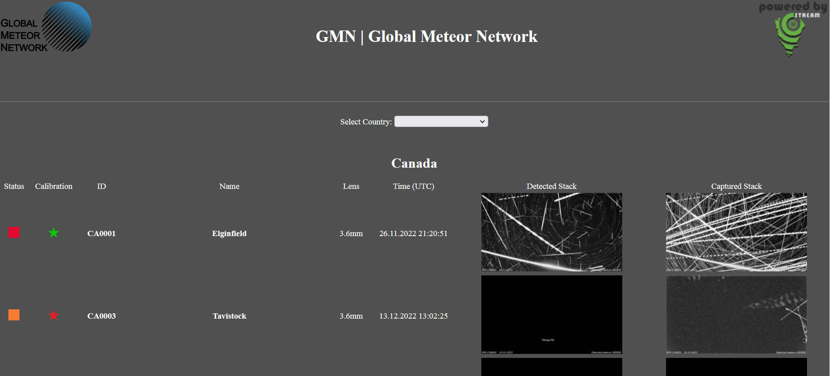Click the Select Country label

(366, 122)
